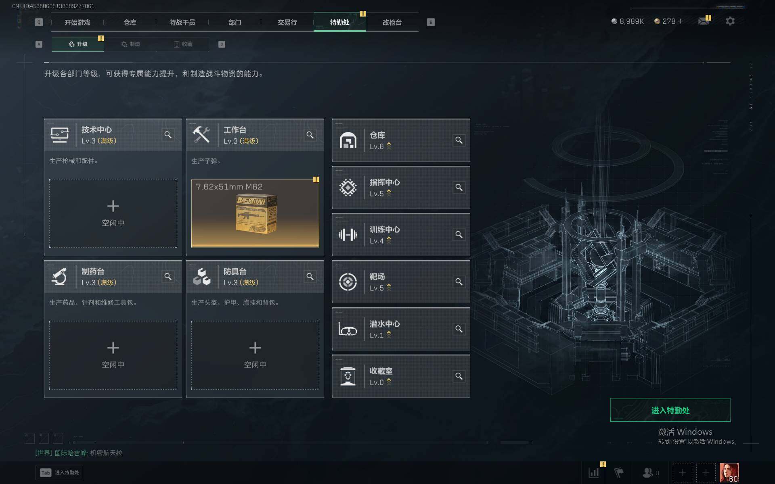Open the flag icon in bottom bar
Image resolution: width=775 pixels, height=484 pixels.
(x=619, y=472)
